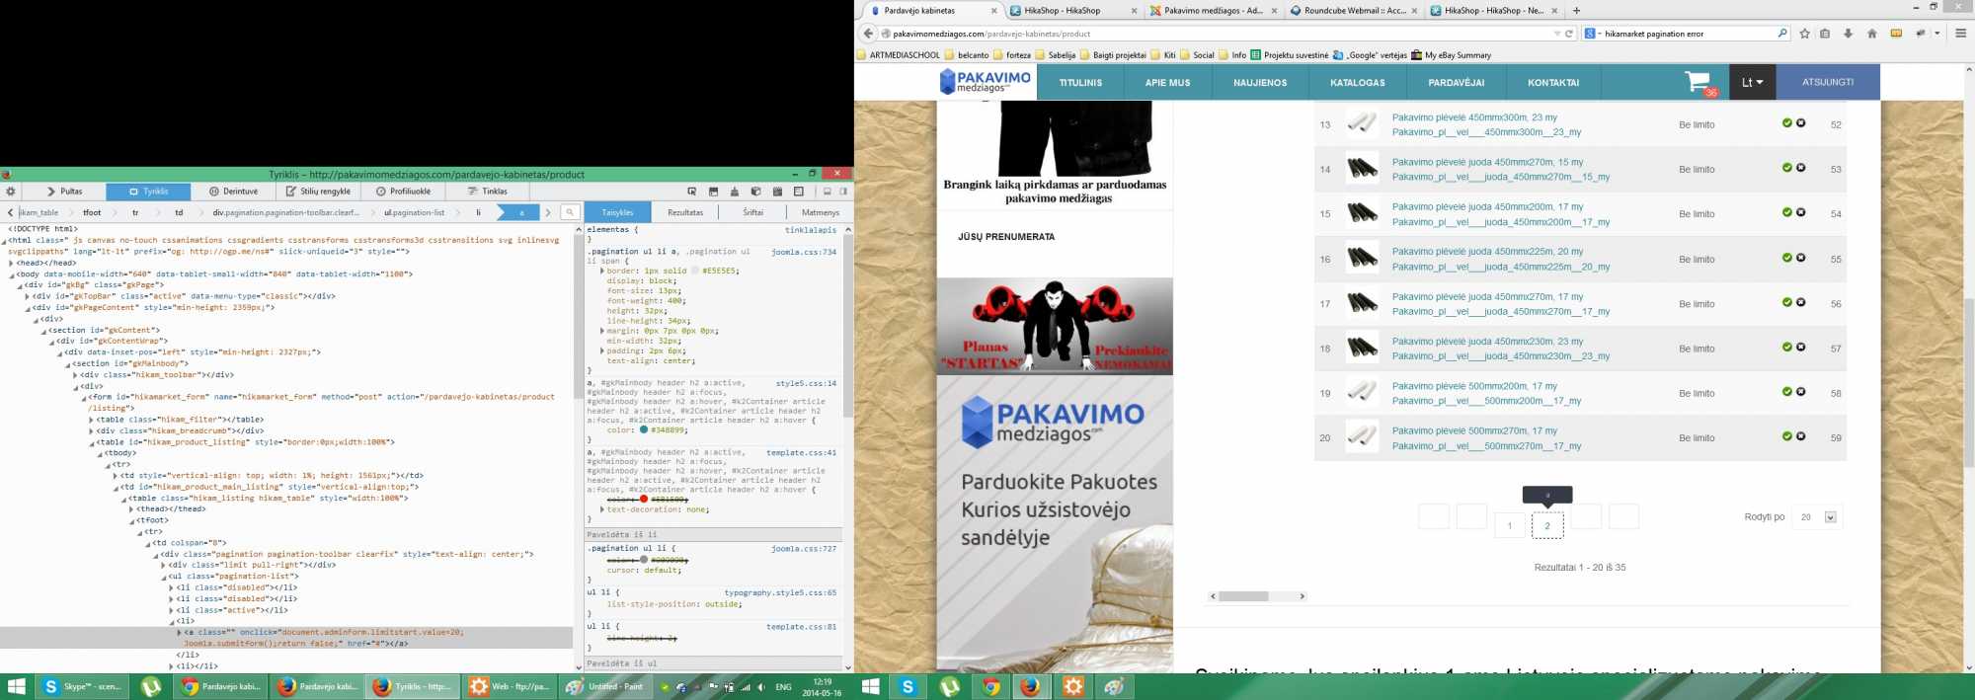This screenshot has width=1975, height=700.
Task: Open the Profiliuoklė tab
Action: pyautogui.click(x=403, y=192)
